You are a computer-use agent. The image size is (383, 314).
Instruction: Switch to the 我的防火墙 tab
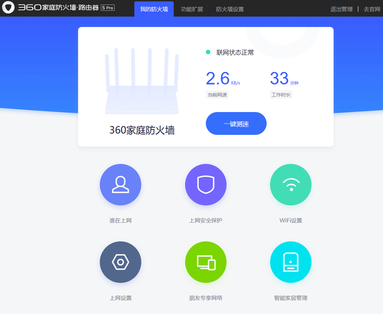point(154,9)
